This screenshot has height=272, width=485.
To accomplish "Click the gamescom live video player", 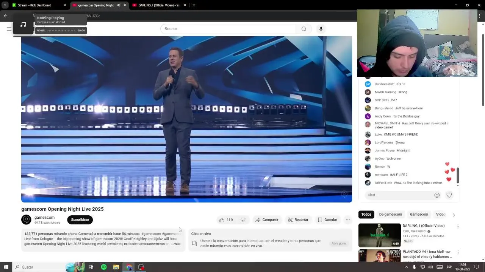I will [x=186, y=119].
